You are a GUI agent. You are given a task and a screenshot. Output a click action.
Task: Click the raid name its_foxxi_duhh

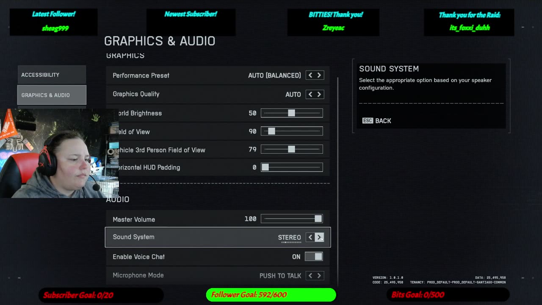(470, 28)
